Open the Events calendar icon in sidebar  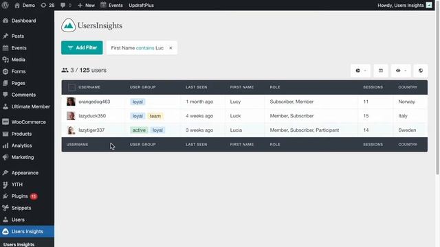5,48
